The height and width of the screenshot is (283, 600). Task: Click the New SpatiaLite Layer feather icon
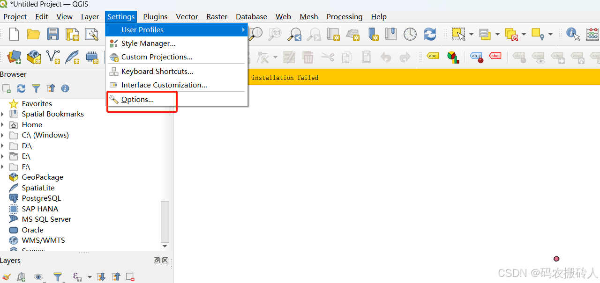click(72, 57)
